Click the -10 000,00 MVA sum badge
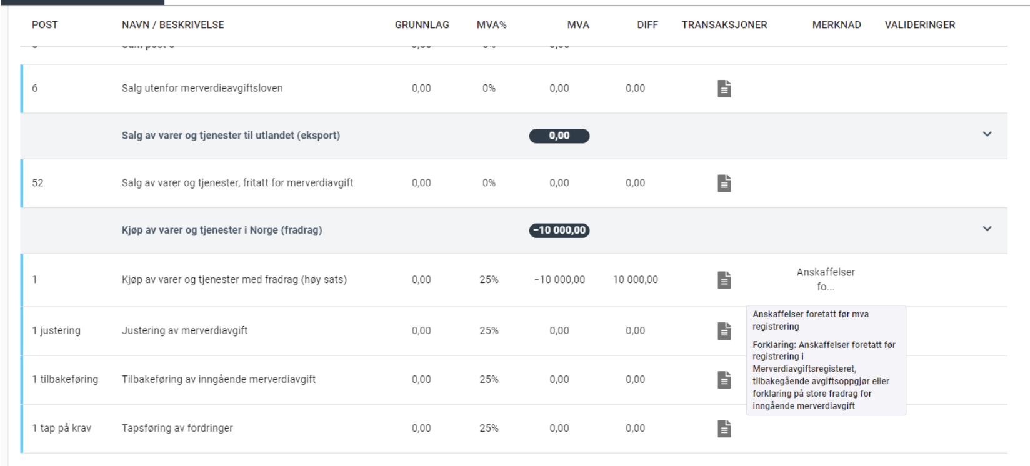Screen dimensions: 1030x466 pyautogui.click(x=559, y=231)
